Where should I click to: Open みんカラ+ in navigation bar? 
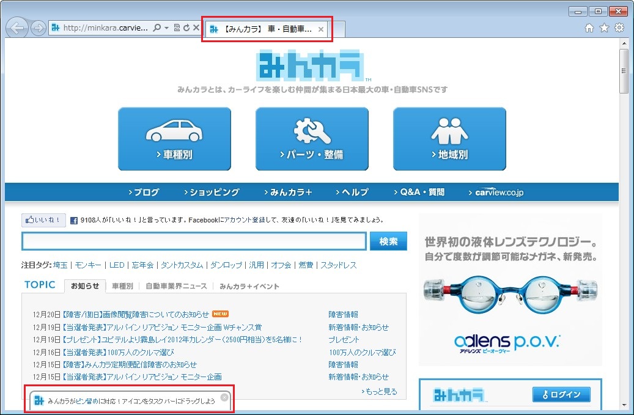click(288, 193)
